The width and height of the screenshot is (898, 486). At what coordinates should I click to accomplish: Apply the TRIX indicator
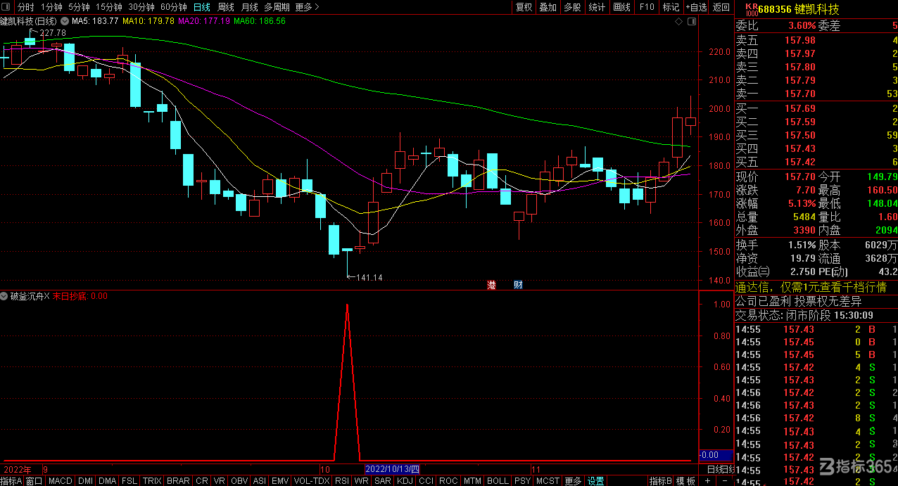pos(152,481)
